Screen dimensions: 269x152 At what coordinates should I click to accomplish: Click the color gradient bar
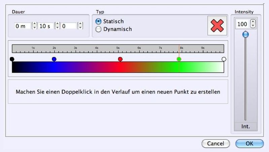pos(118,67)
